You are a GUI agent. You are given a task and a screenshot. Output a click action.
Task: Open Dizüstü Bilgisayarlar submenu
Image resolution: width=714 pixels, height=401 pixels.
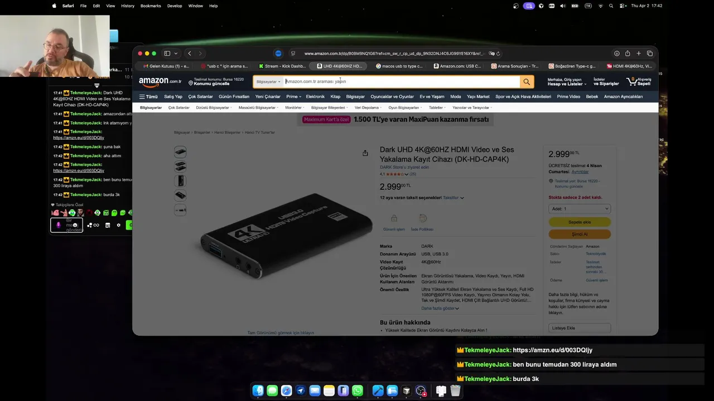214,107
